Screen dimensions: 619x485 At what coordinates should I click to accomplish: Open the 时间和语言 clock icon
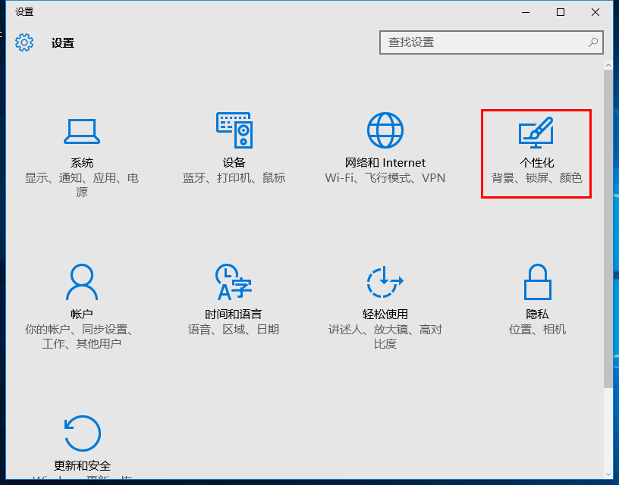(234, 283)
